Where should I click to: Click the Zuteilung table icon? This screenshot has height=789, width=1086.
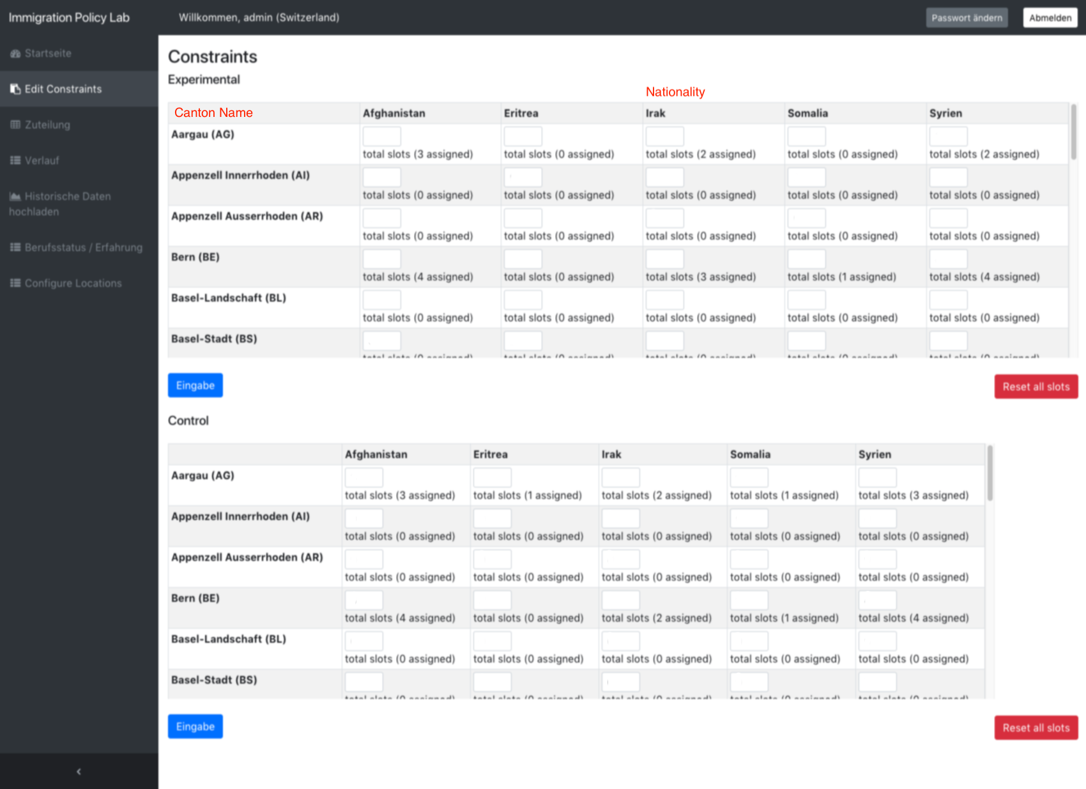tap(15, 125)
